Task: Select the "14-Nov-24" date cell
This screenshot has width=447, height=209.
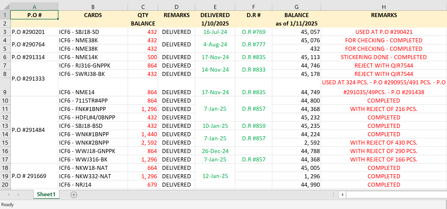Action: coord(215,70)
